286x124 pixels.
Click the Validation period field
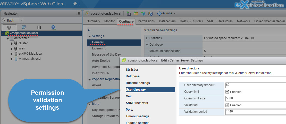pos(255,112)
